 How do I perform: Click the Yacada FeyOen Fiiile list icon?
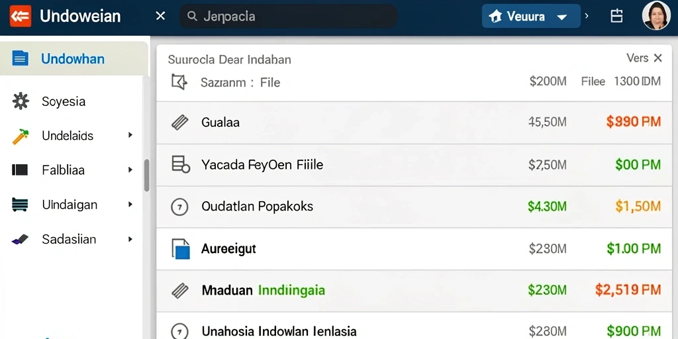pos(181,165)
